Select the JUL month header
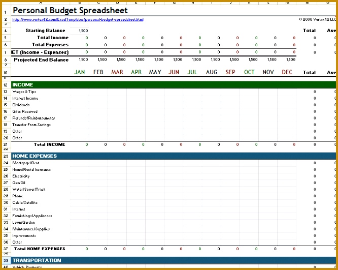Screen dimensions: 338x270 pyautogui.click(x=192, y=72)
